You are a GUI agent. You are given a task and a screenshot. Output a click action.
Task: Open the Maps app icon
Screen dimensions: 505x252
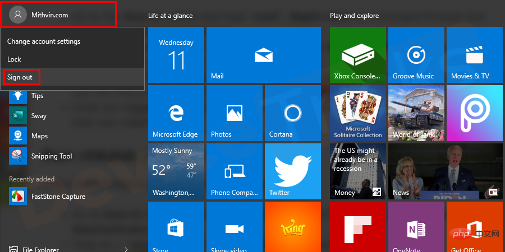click(18, 136)
